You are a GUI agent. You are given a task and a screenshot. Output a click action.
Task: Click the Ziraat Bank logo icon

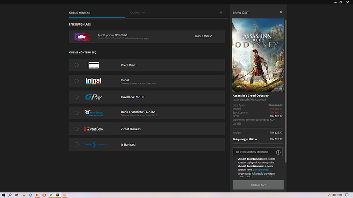94,129
